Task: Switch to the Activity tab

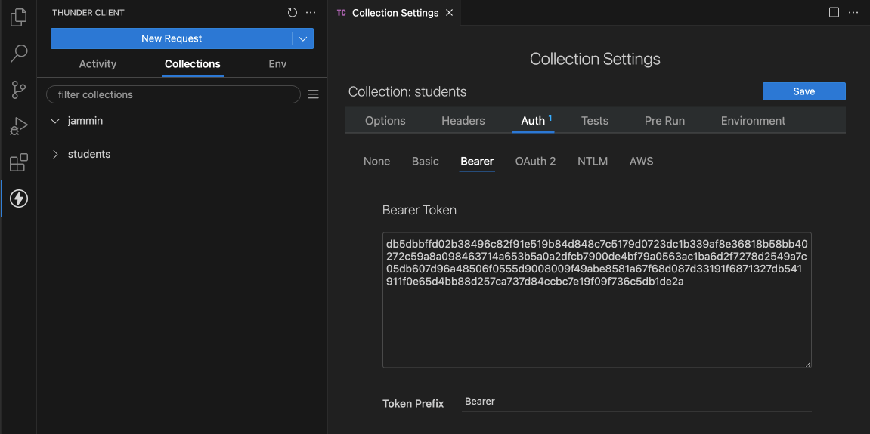Action: [x=98, y=63]
